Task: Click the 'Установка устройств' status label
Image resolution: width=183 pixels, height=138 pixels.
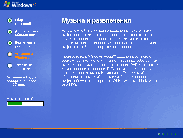Action: click(x=23, y=99)
